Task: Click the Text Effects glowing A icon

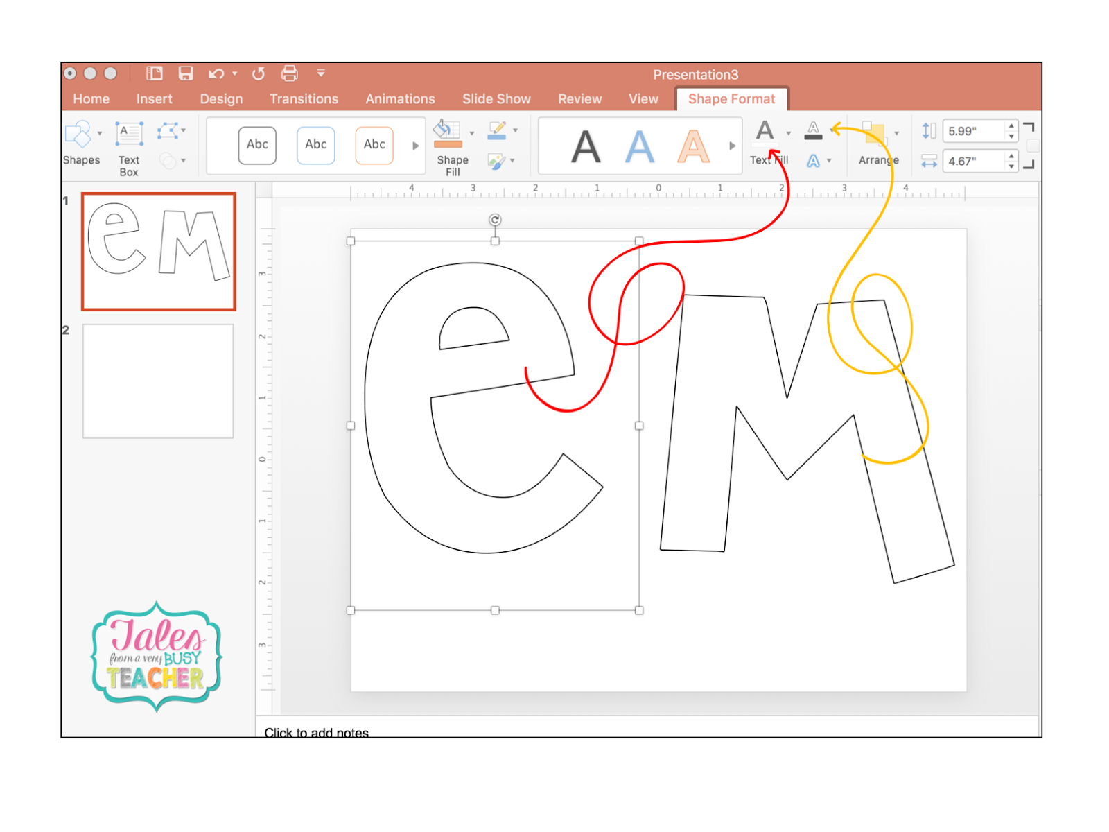Action: [x=813, y=161]
